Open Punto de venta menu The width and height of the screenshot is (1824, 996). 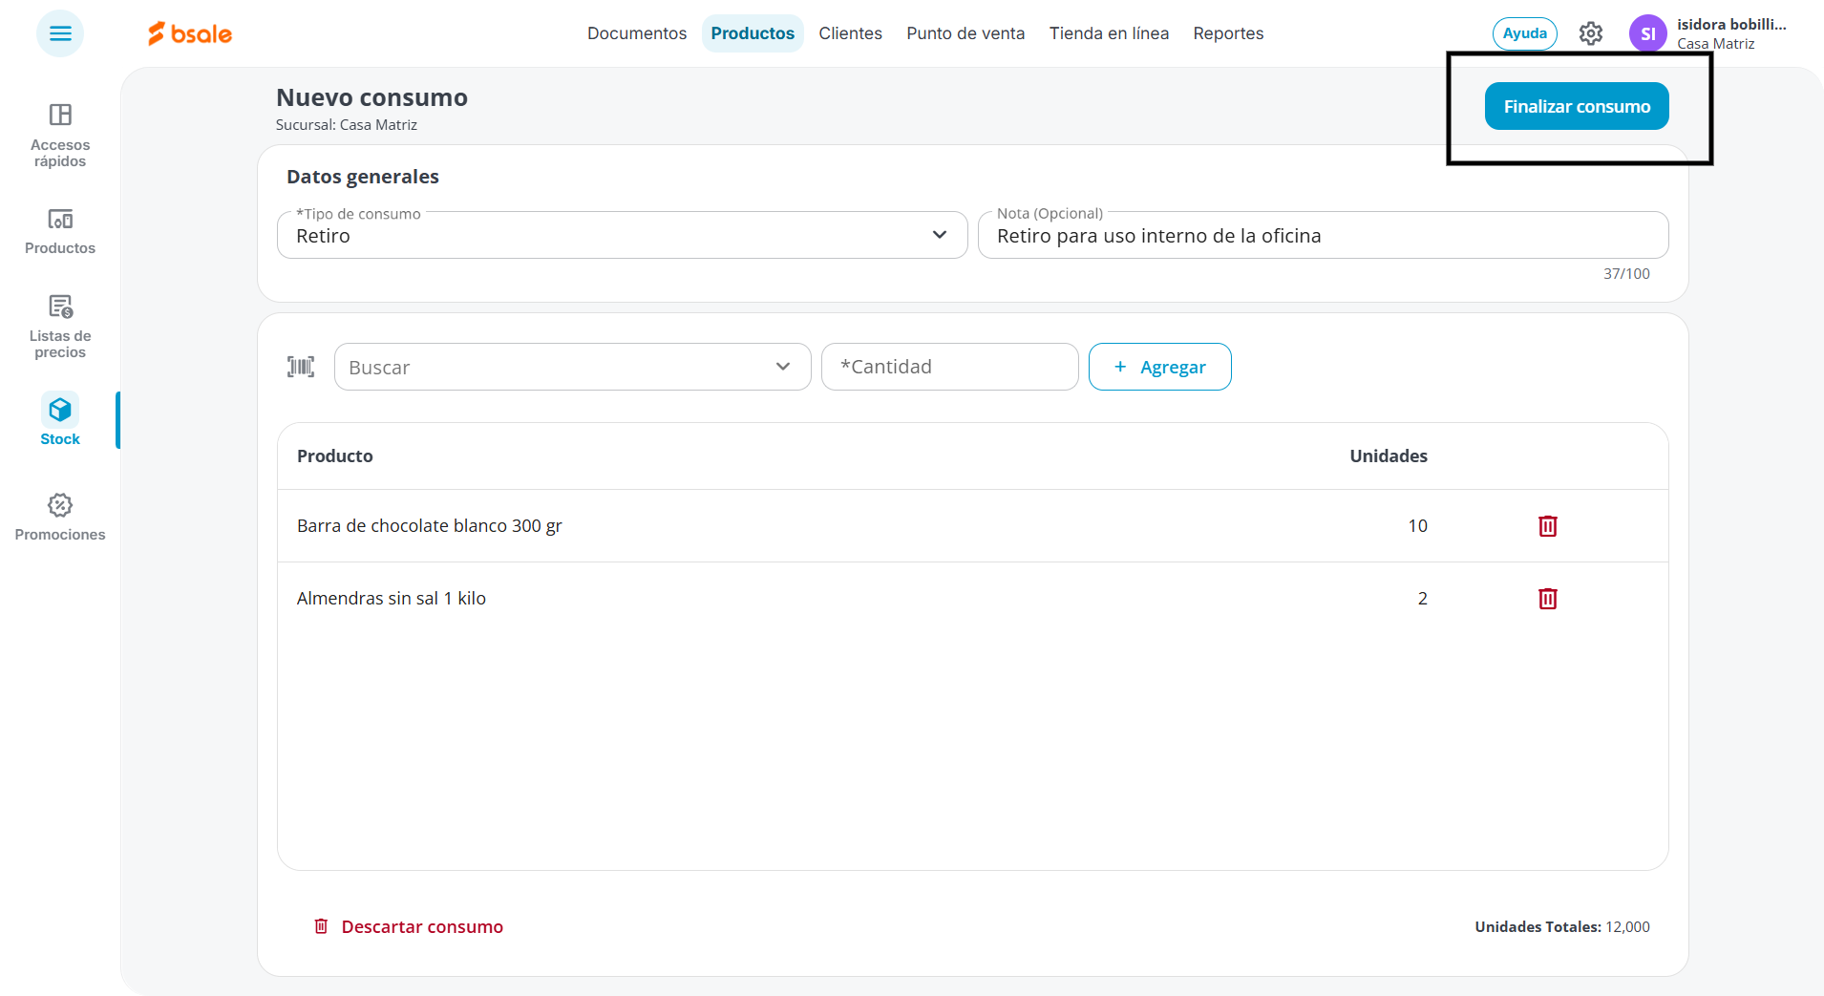click(965, 33)
